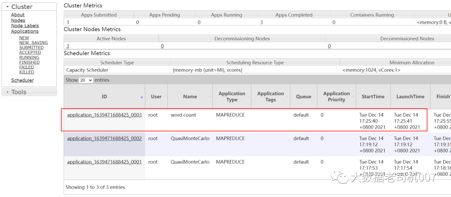Show FINISHED applications list
The height and width of the screenshot is (197, 451).
[29, 62]
